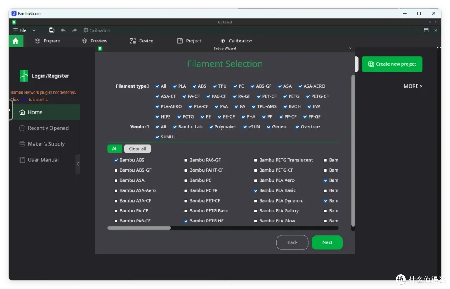
Task: Go to the green Home icon tab
Action: tap(15, 41)
